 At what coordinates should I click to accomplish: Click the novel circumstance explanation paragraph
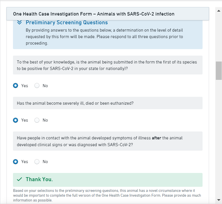click(x=107, y=195)
